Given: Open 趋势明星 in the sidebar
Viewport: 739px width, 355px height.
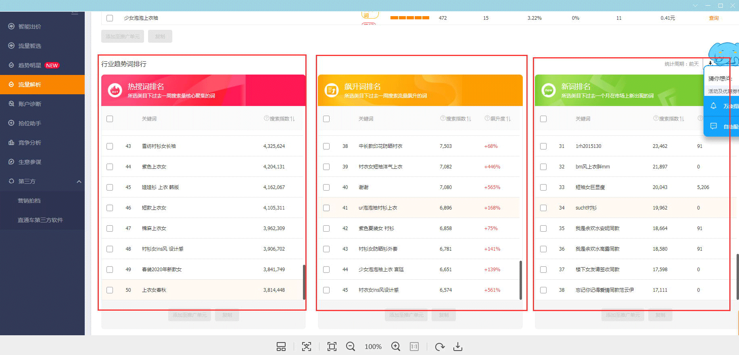Looking at the screenshot, I should [30, 65].
